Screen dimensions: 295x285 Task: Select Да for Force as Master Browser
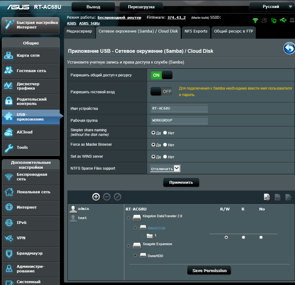(x=153, y=145)
